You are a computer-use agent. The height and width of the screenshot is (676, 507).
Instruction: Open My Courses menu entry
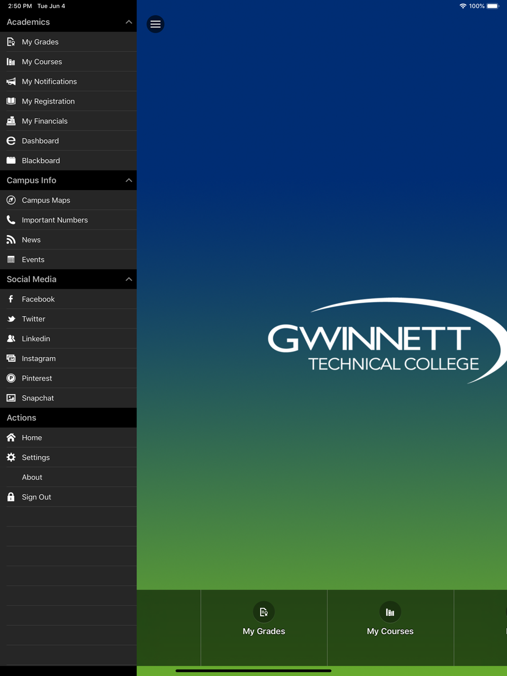[68, 62]
